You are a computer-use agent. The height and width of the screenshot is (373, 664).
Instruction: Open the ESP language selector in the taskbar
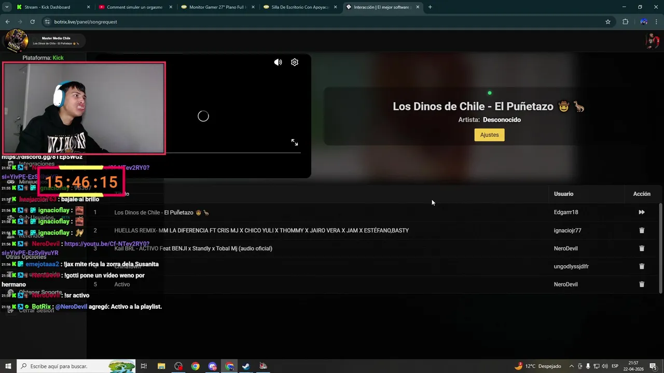(x=615, y=366)
